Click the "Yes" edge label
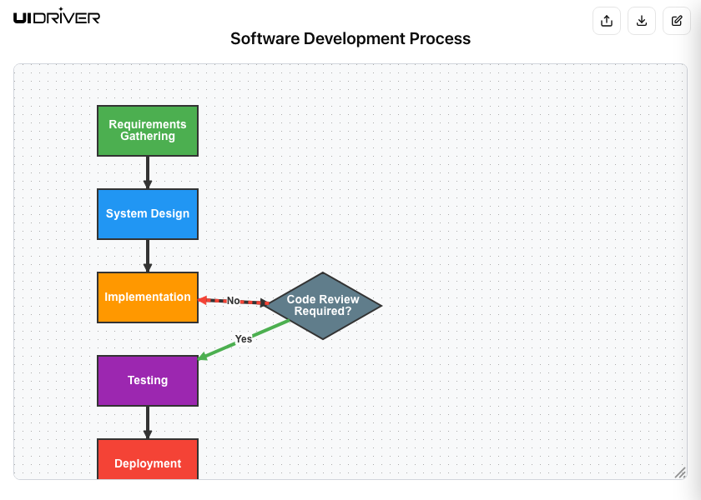 243,339
